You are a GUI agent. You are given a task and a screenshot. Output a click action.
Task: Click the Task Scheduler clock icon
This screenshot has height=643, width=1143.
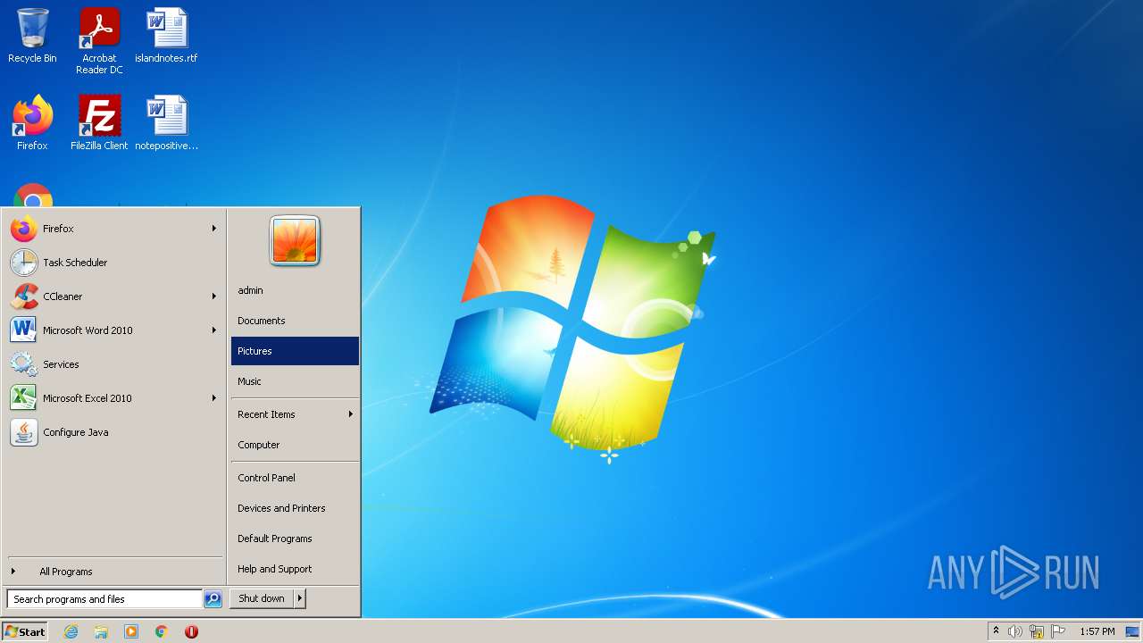24,263
